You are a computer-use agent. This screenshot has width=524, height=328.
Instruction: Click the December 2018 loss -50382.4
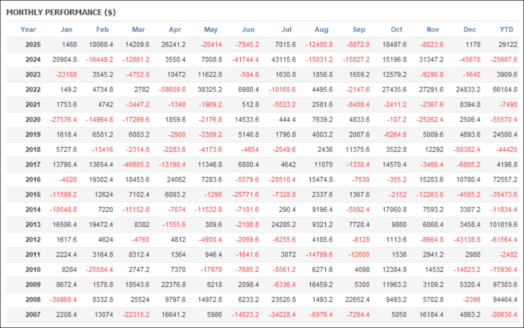(x=466, y=149)
